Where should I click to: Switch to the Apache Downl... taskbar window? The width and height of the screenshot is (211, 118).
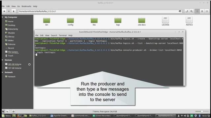[x=59, y=116]
